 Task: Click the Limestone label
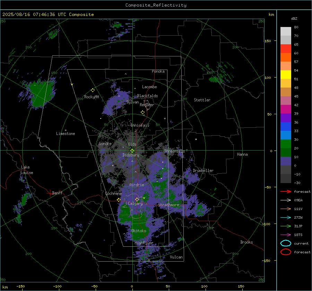[x=66, y=134]
